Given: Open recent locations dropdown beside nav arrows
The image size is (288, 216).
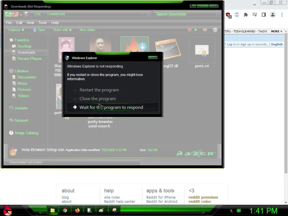Looking at the screenshot, I should pos(21,15).
